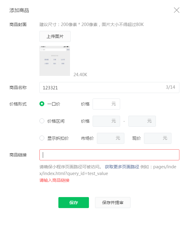The width and height of the screenshot is (195, 235).
Task: Select the 一口价 radio option
Action: pos(42,104)
